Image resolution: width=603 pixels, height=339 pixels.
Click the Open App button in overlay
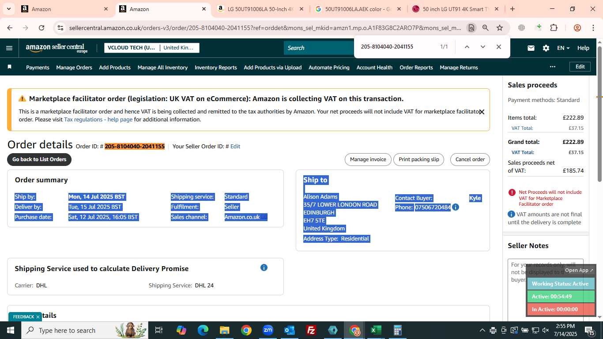click(x=579, y=270)
